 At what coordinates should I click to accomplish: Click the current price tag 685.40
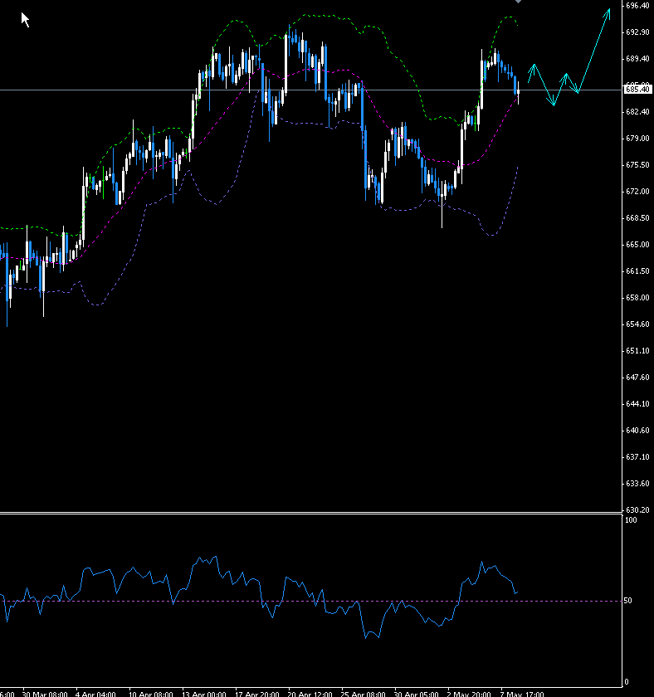(x=637, y=90)
